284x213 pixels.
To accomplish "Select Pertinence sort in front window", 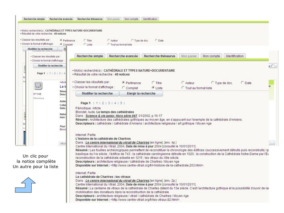I will point(123,83).
